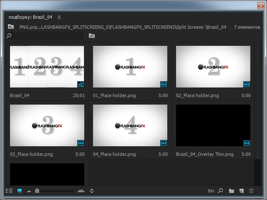The width and height of the screenshot is (267, 200).
Task: Select the 04_Place holder.png thumbnail
Action: click(x=130, y=125)
